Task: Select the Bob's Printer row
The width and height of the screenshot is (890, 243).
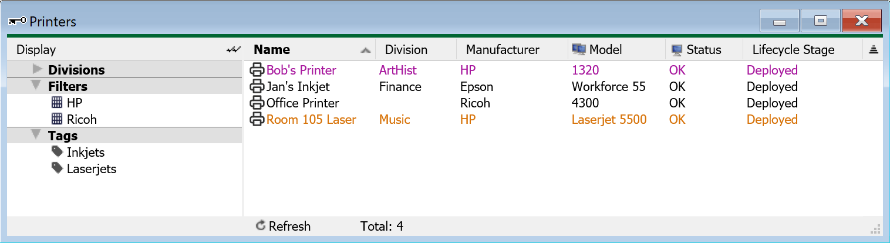Action: click(x=564, y=70)
